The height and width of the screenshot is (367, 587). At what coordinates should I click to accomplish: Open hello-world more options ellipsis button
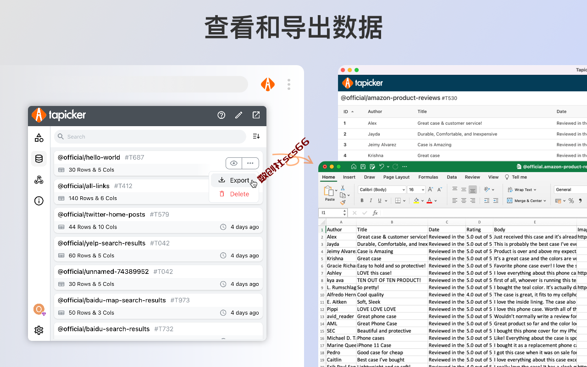250,163
